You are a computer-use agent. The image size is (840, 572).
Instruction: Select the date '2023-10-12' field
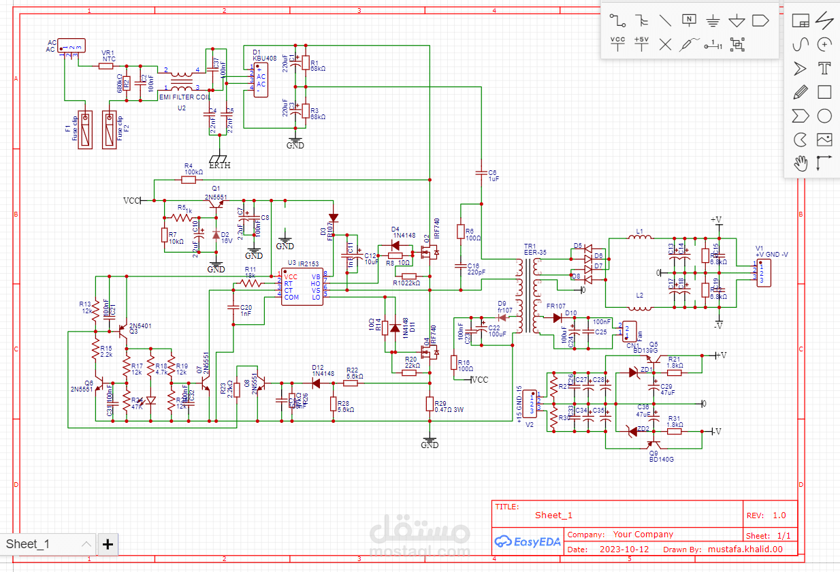pos(625,549)
